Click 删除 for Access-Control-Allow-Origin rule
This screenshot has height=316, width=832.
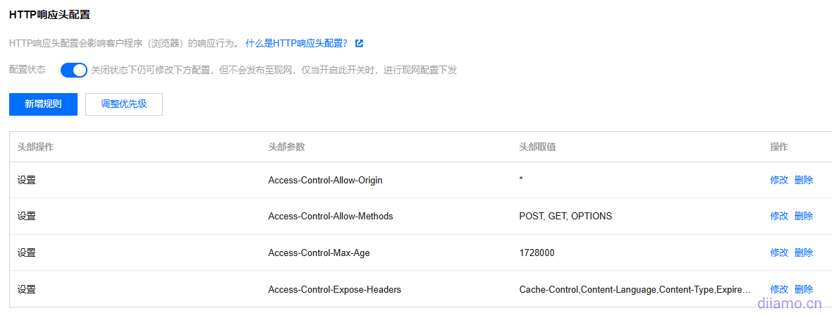click(803, 180)
